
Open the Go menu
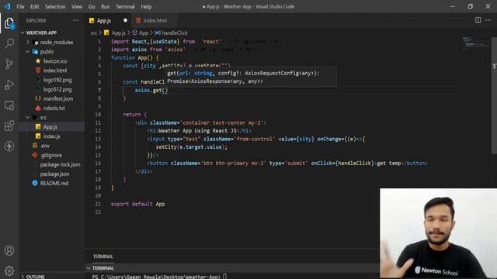pyautogui.click(x=92, y=7)
